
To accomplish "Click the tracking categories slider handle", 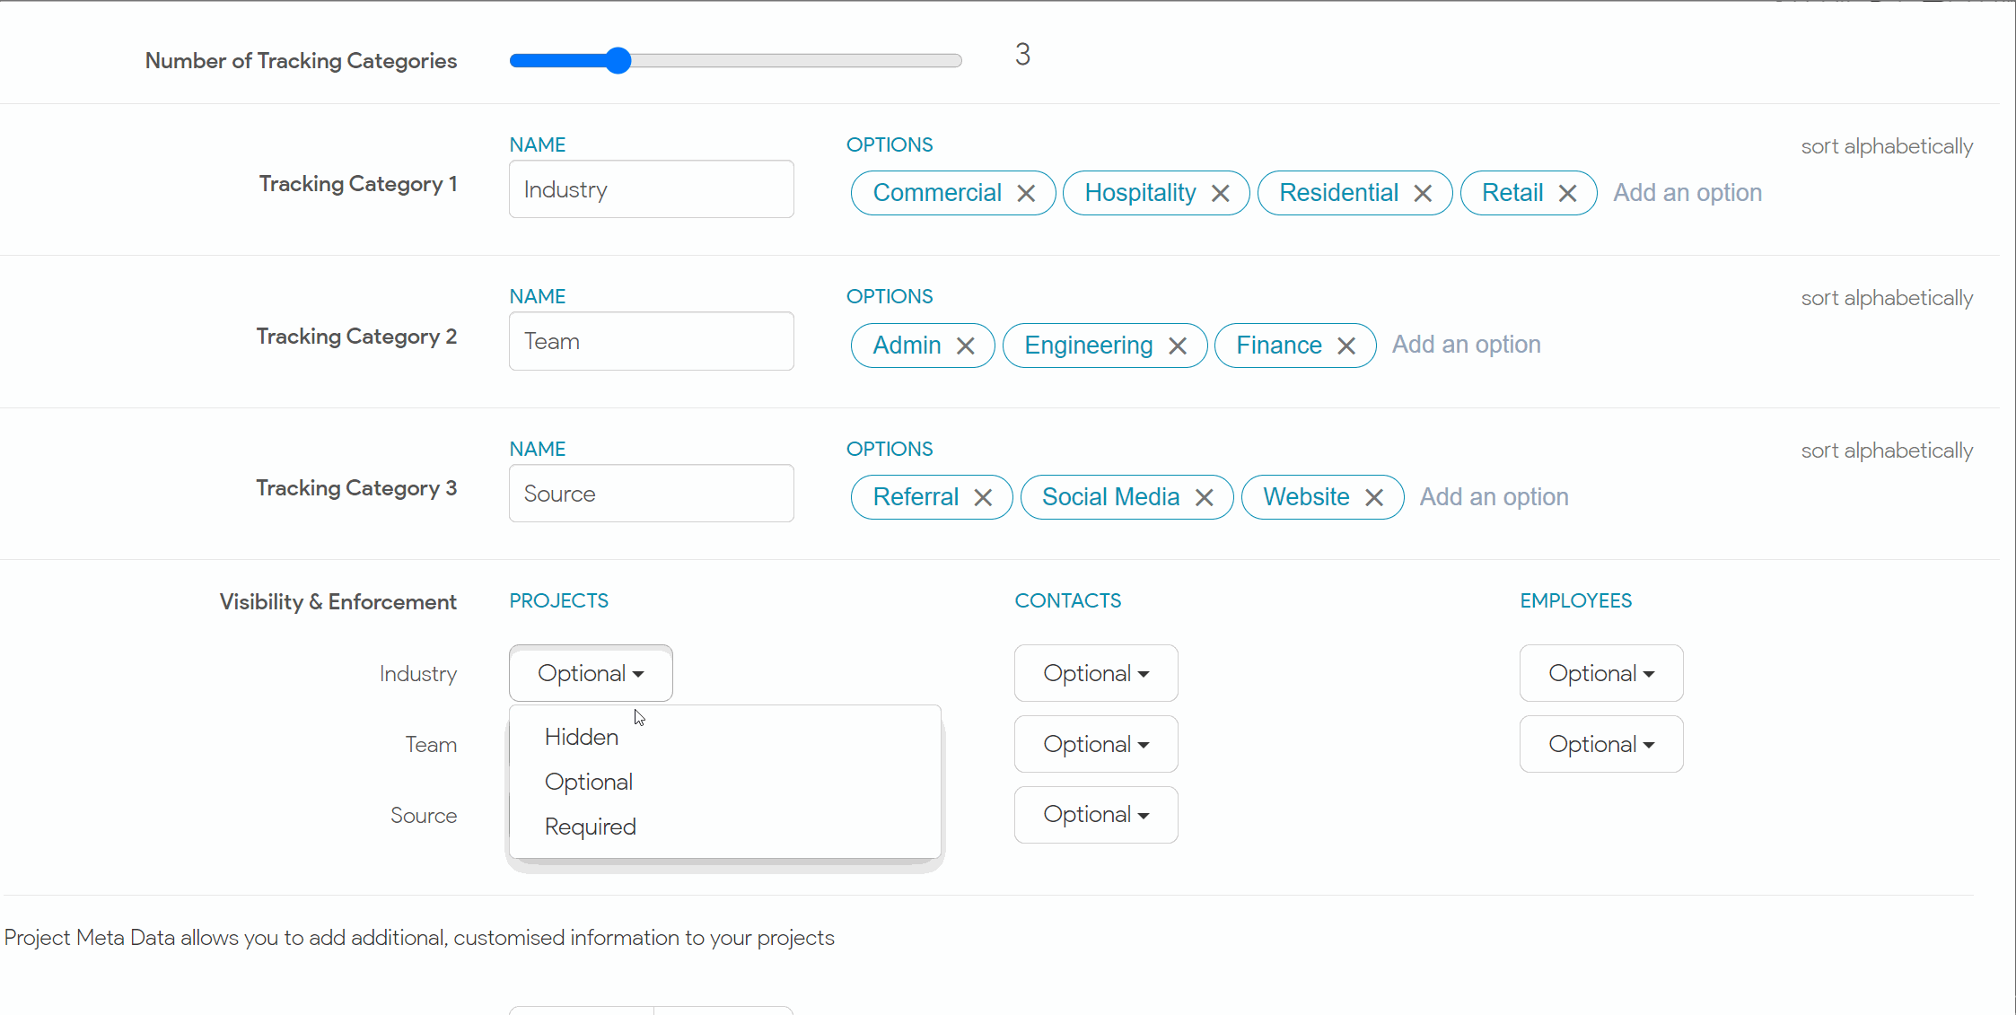I will [618, 61].
